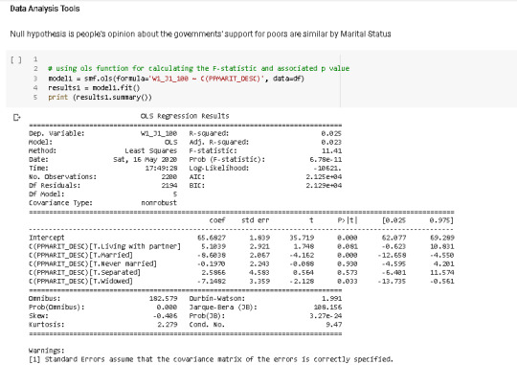517x365 pixels.
Task: Click the Kurtosis value 2.279
Action: click(x=168, y=325)
